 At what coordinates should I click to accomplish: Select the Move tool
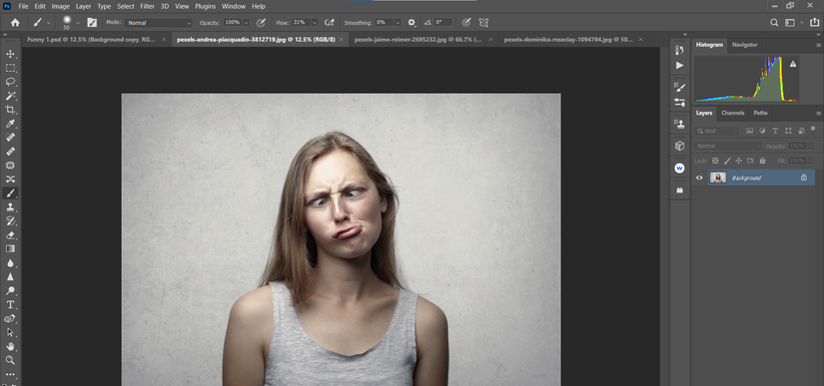(10, 54)
